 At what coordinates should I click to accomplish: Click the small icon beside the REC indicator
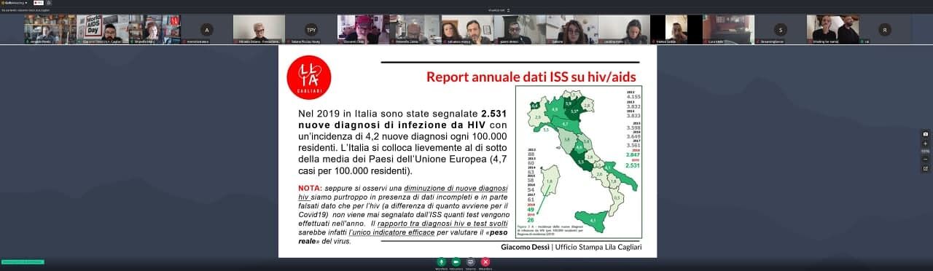49,3
